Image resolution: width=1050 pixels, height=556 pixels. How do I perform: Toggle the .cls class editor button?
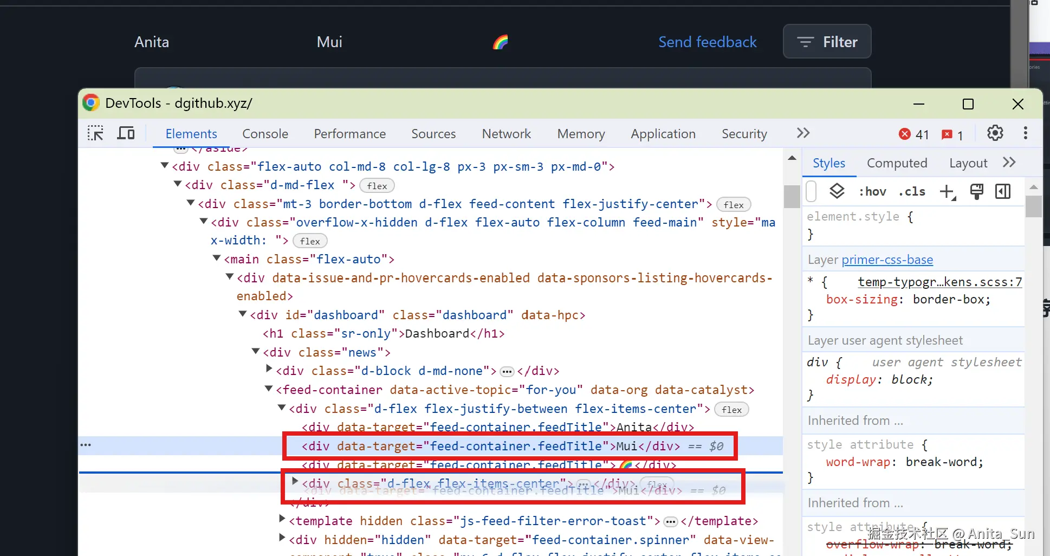tap(912, 192)
